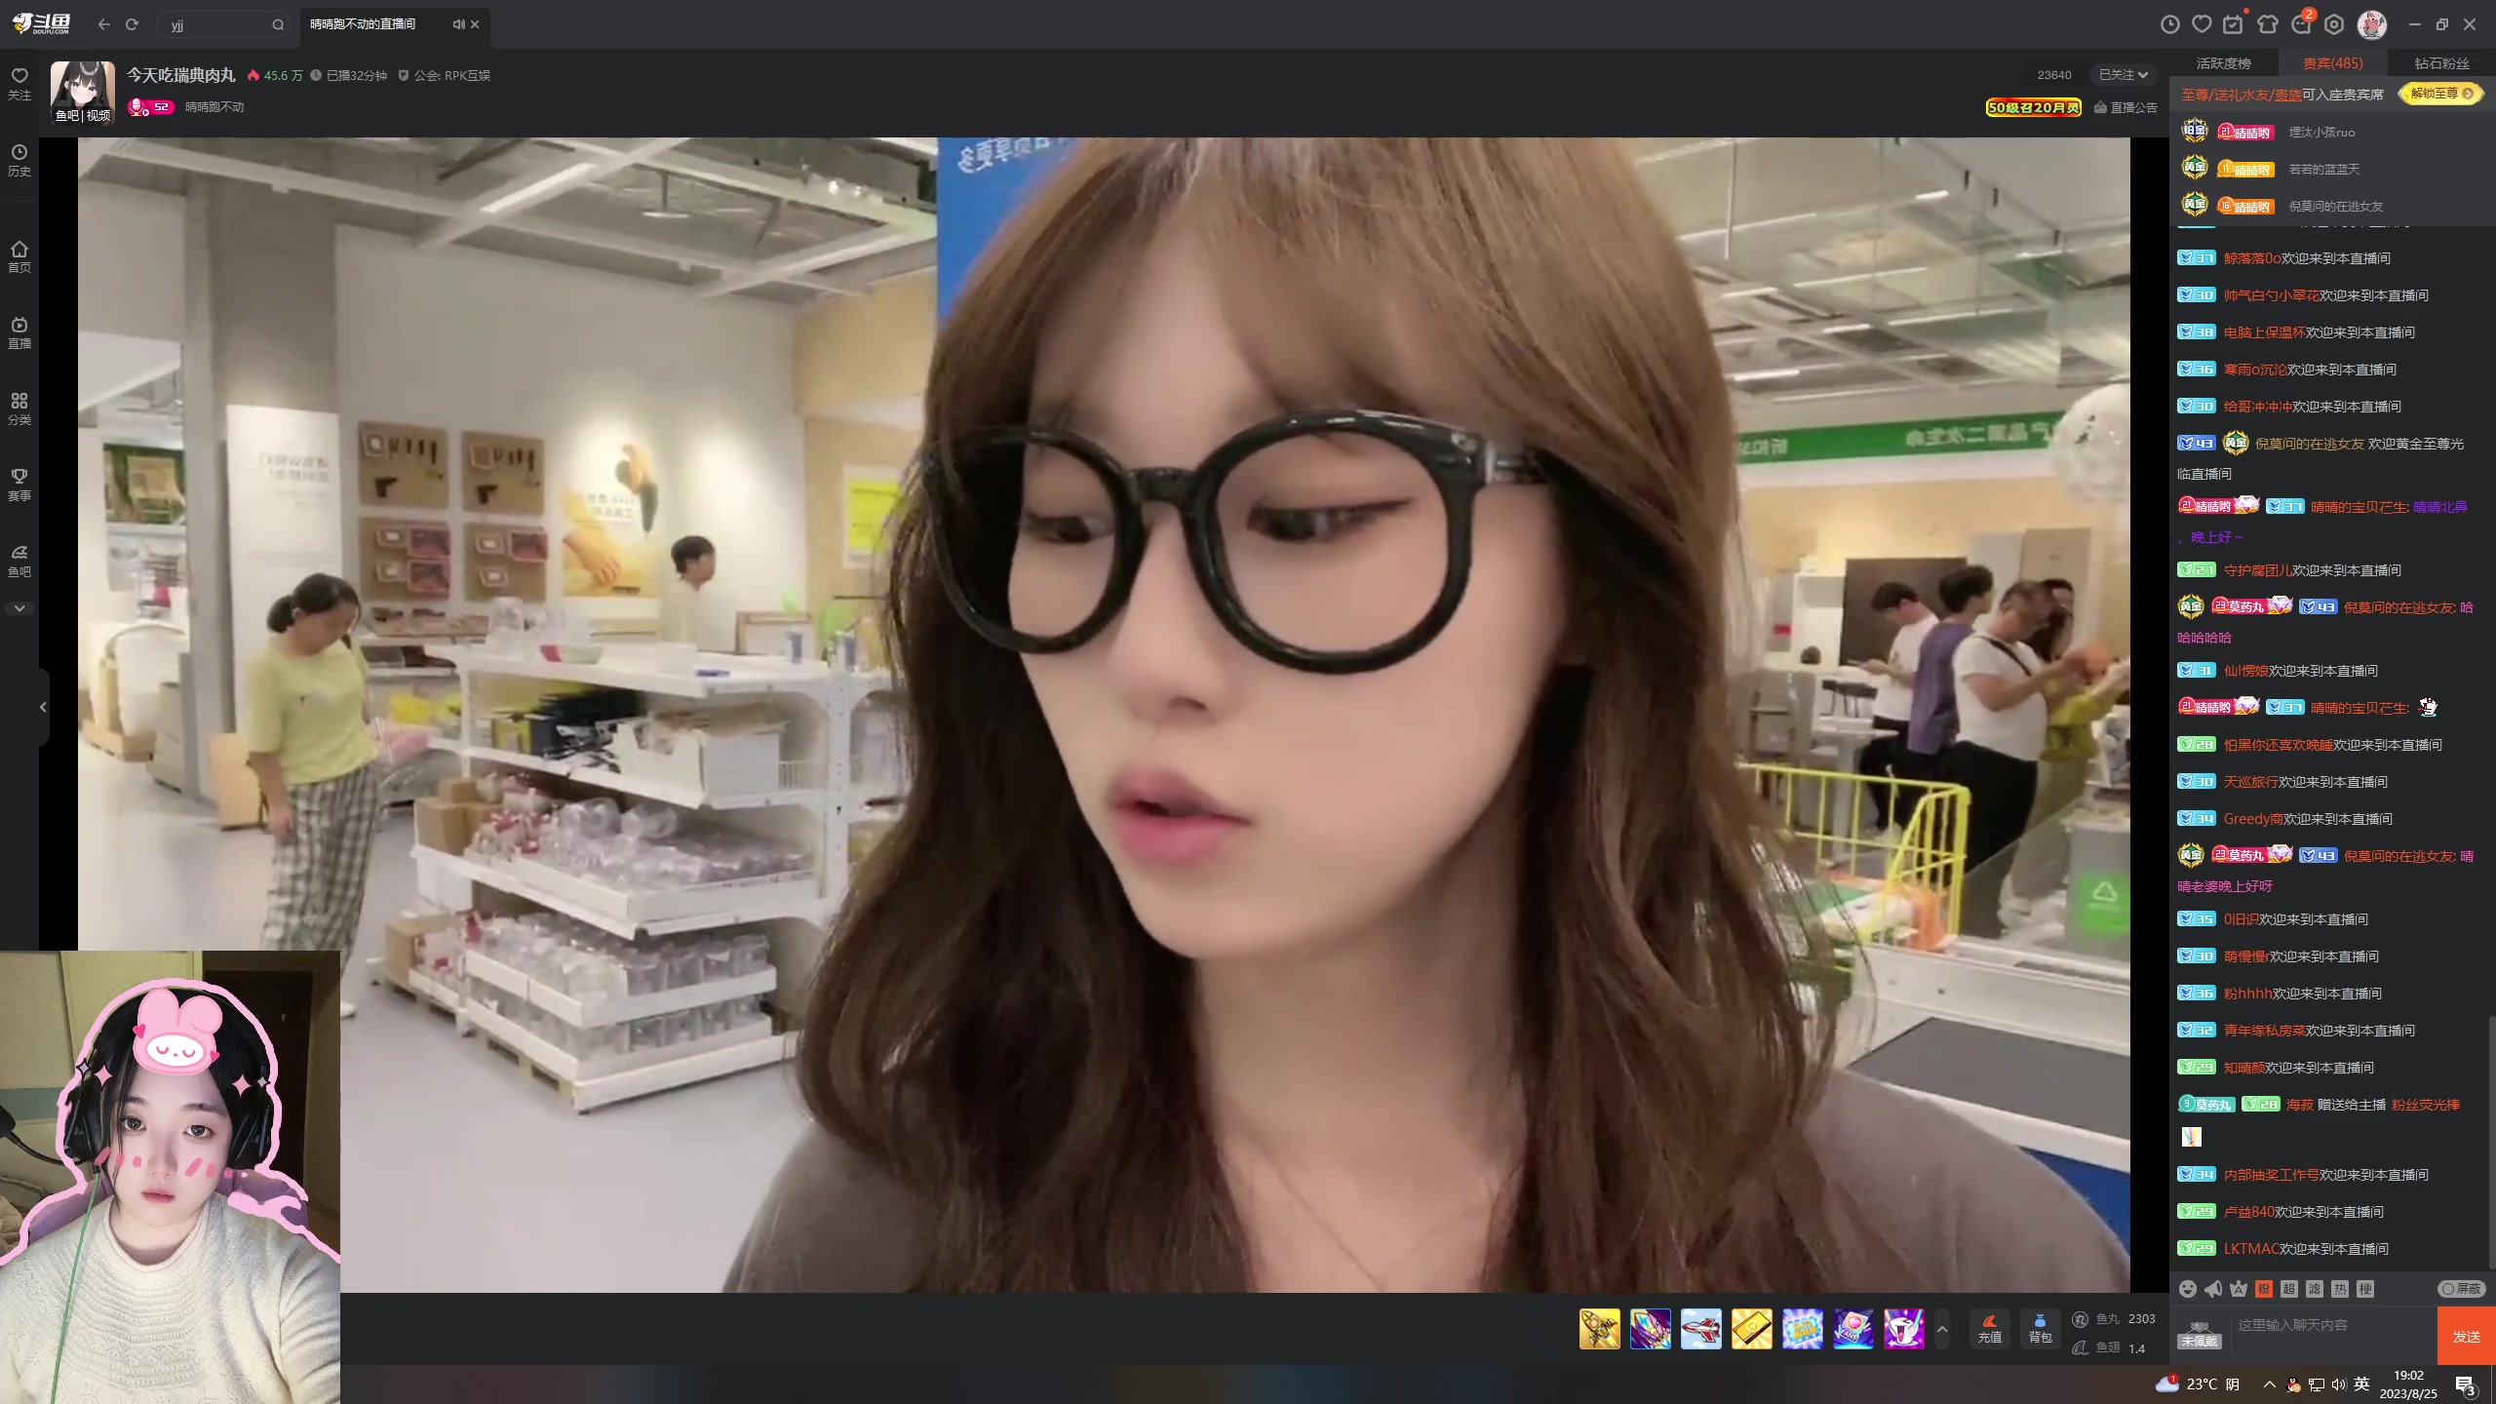Open messages icon with badge 2
The image size is (2496, 1404).
pyautogui.click(x=2301, y=24)
